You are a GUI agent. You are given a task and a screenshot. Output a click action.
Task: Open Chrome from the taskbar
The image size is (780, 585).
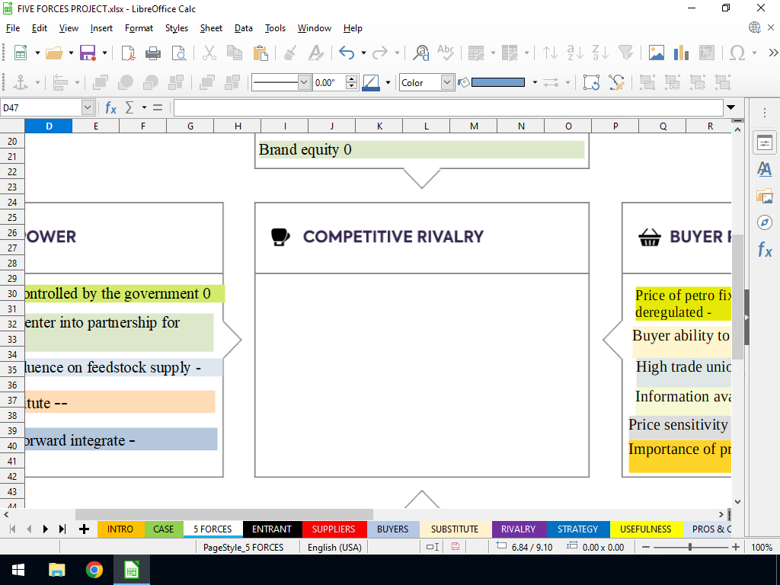(x=94, y=570)
